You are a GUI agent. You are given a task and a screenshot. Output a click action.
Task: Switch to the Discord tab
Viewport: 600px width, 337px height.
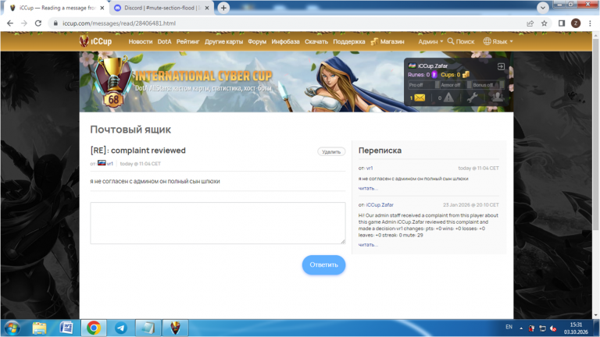pos(162,8)
